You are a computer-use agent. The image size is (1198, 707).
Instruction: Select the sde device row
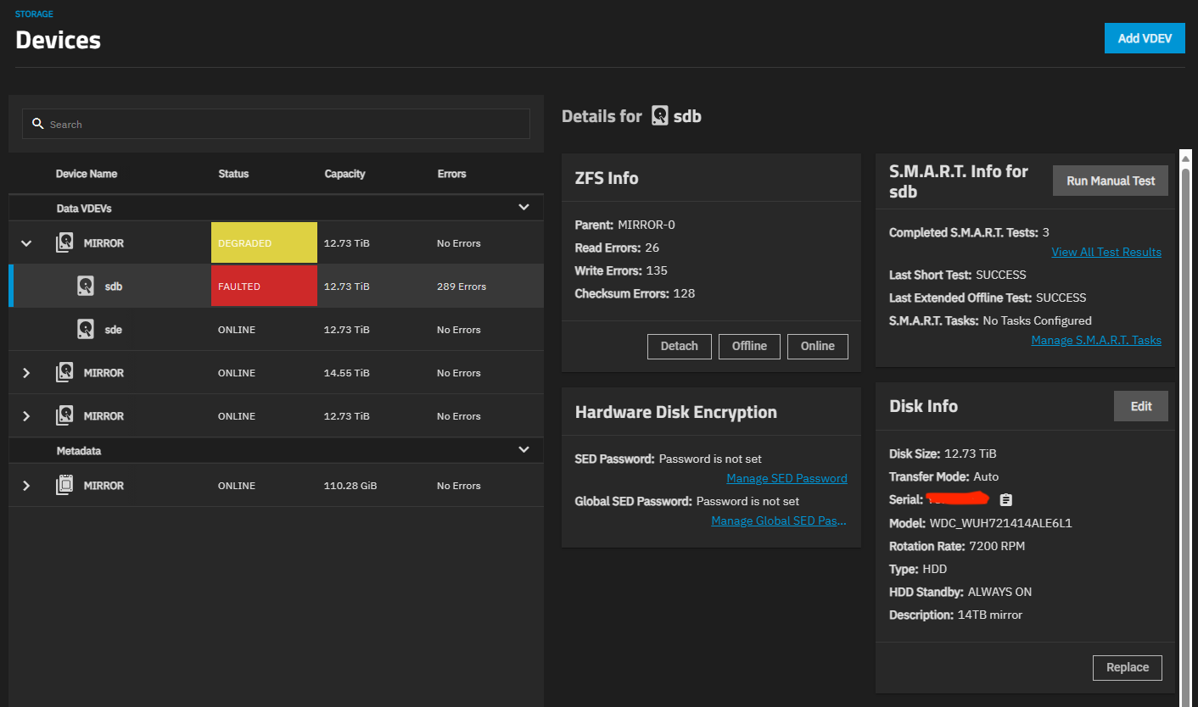tap(276, 330)
